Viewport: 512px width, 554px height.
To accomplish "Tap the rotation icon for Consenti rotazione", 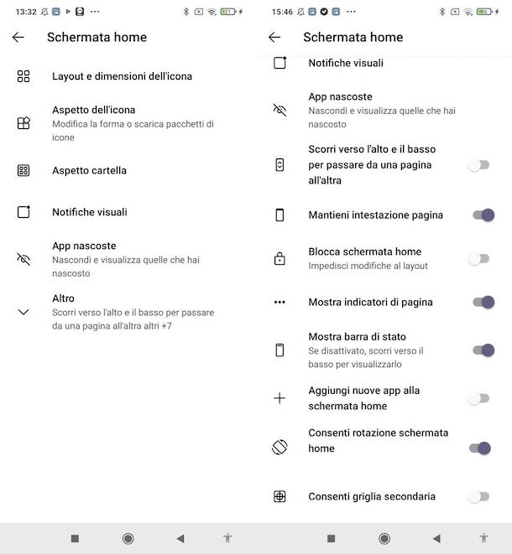I will [x=280, y=448].
